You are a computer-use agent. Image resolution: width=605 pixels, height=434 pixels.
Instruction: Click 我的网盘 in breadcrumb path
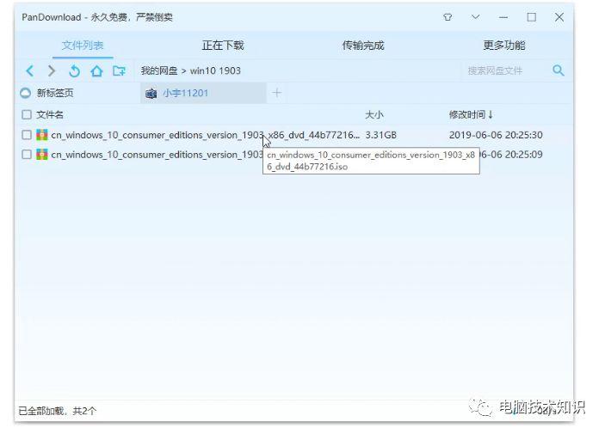coord(159,71)
